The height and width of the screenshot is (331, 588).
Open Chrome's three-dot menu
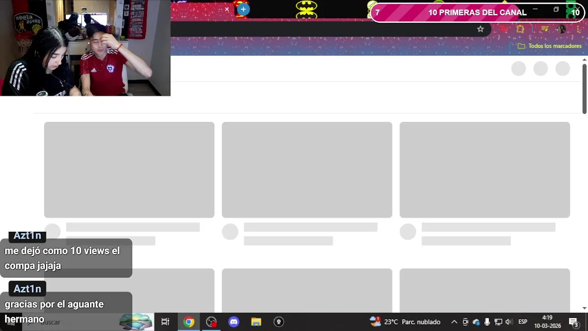(x=578, y=29)
